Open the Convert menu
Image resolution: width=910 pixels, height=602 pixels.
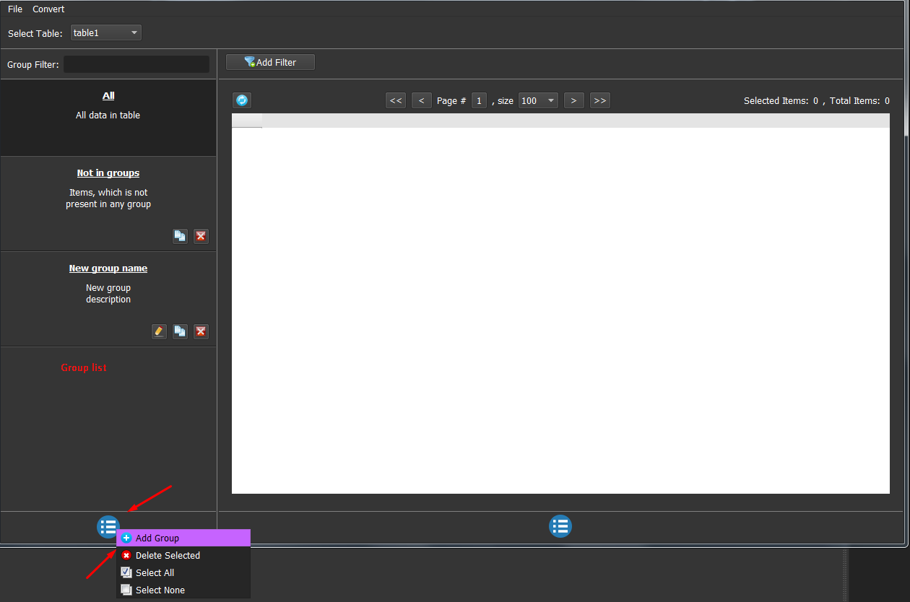pos(48,9)
